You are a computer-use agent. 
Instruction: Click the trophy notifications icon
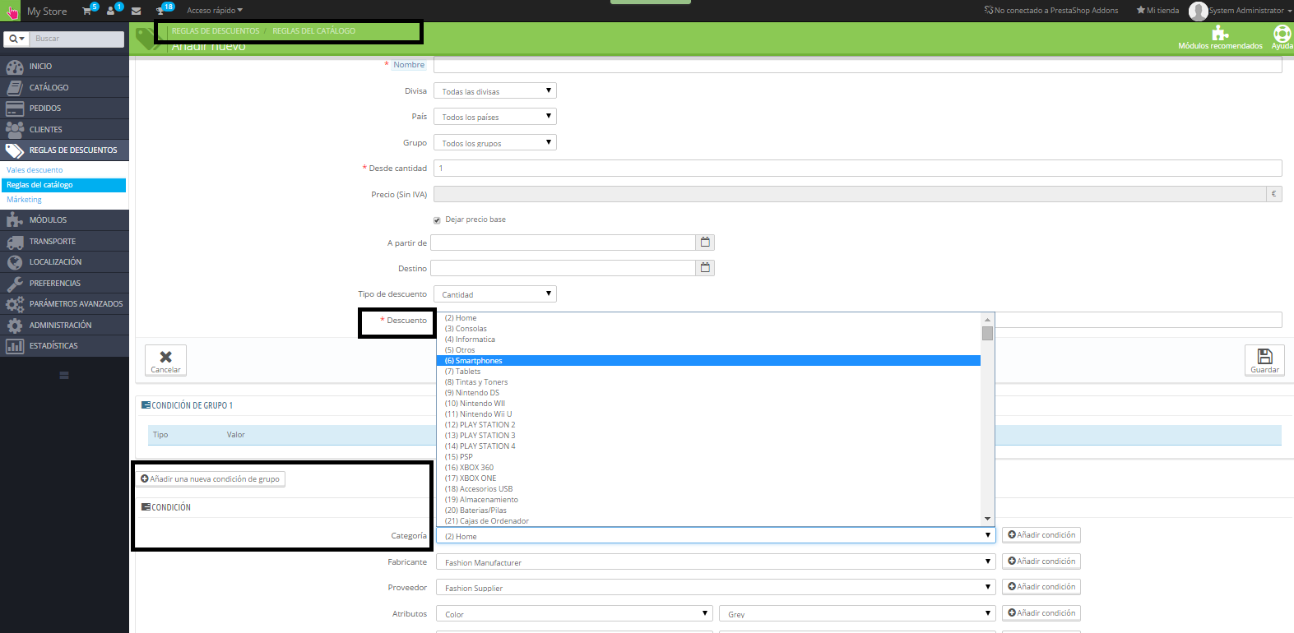[160, 11]
